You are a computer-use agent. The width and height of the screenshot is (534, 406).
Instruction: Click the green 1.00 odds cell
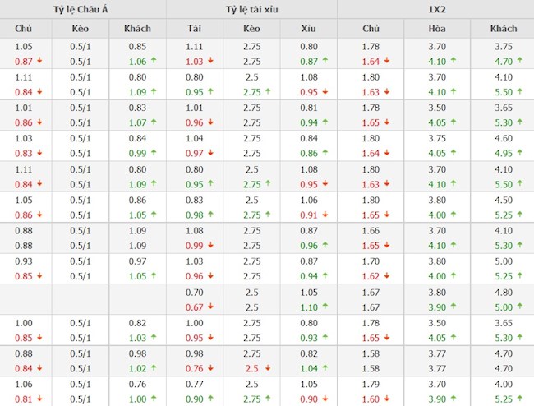click(x=137, y=399)
